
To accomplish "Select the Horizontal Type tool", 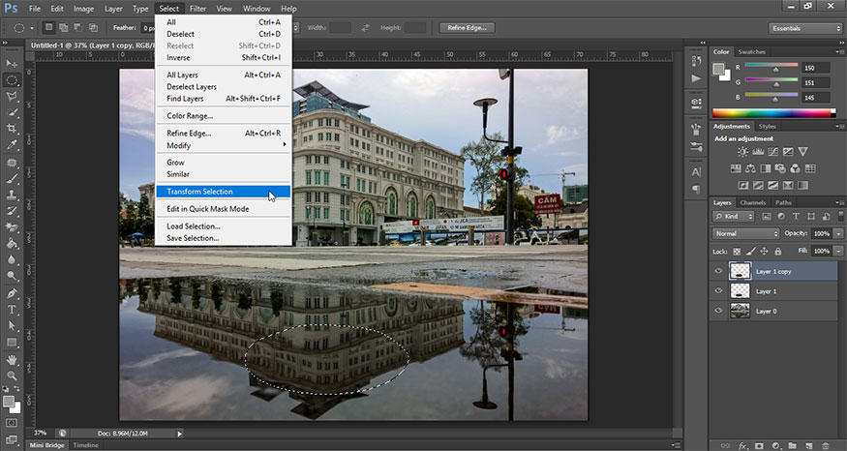I will (x=12, y=310).
